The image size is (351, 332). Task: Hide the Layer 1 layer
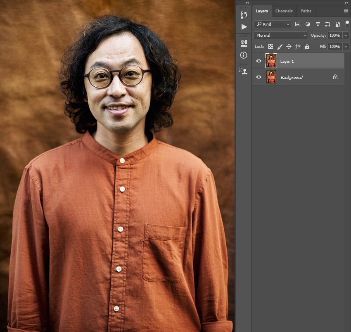tap(259, 61)
